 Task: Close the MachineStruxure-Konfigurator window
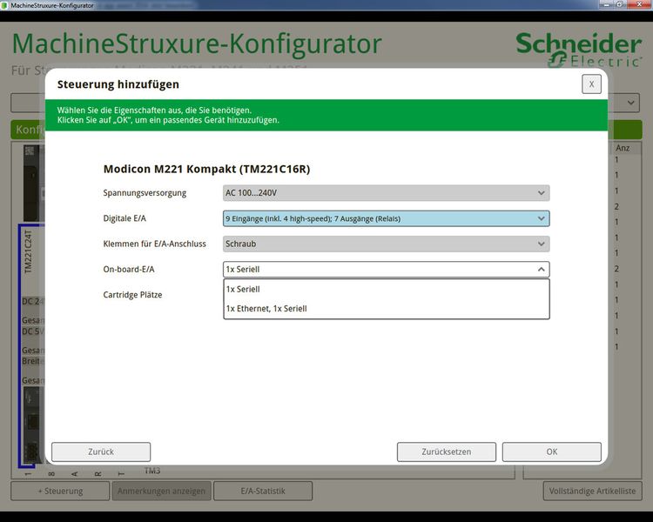[x=639, y=4]
